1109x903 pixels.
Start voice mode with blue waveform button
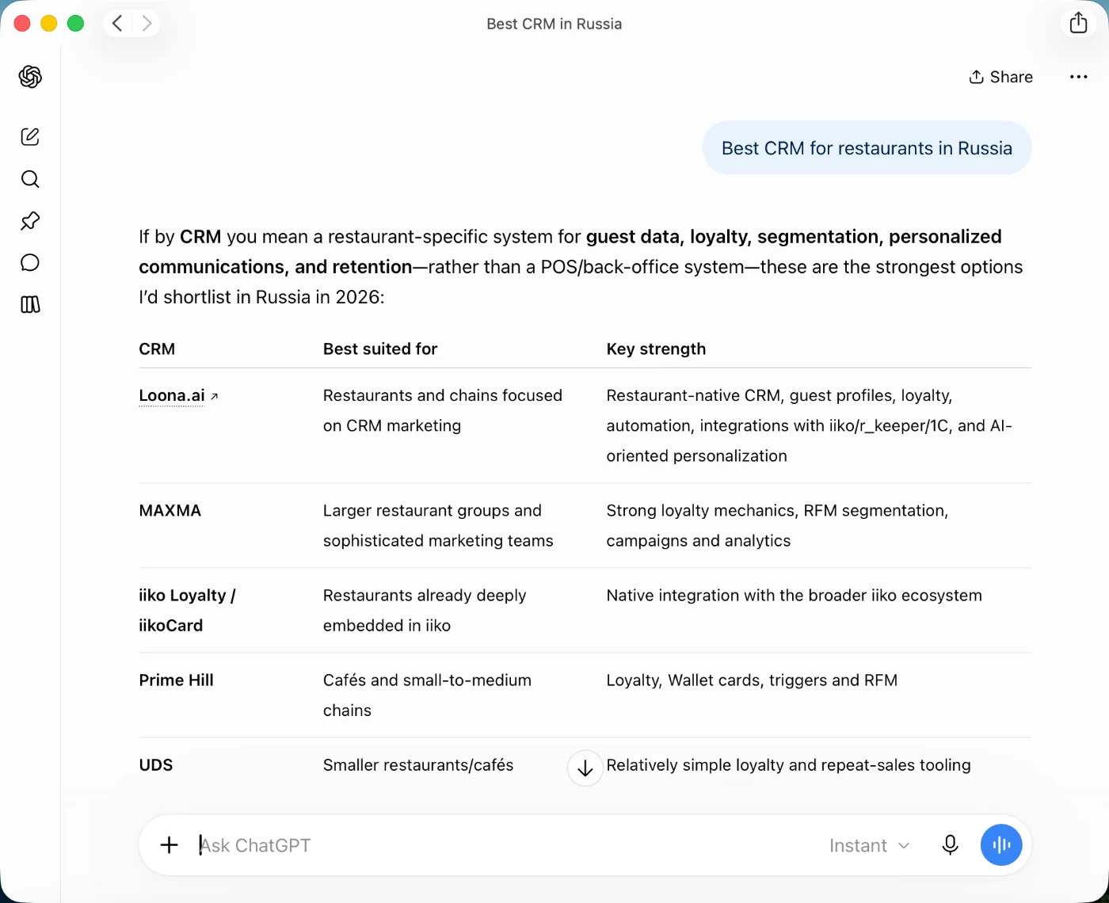point(1001,845)
